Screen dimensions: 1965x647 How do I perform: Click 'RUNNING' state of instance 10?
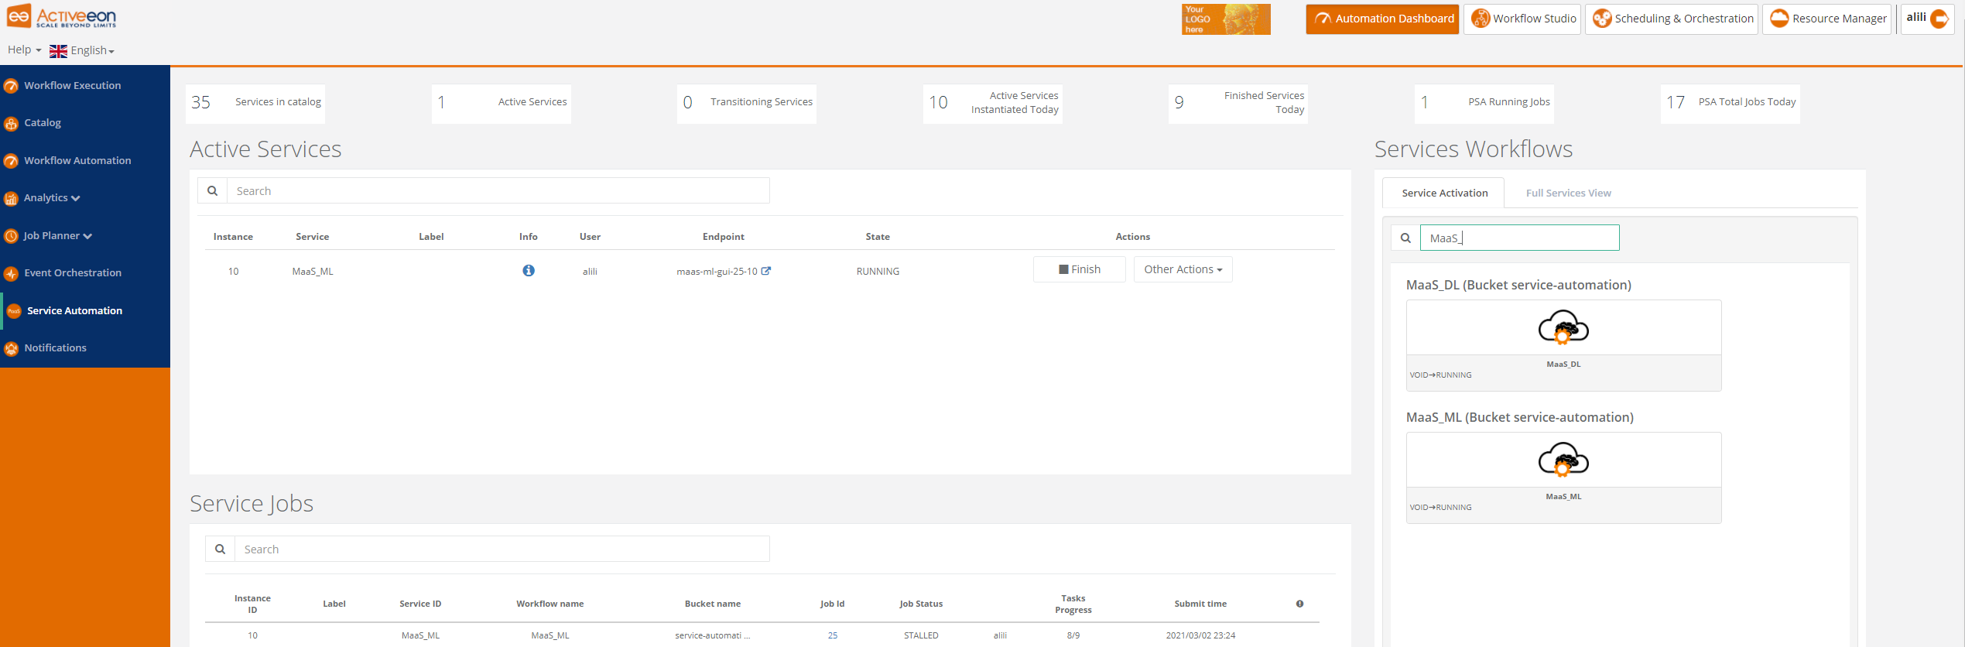tap(878, 271)
